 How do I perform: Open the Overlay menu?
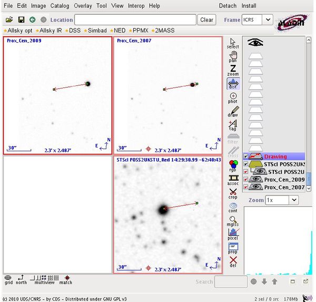pyautogui.click(x=82, y=6)
